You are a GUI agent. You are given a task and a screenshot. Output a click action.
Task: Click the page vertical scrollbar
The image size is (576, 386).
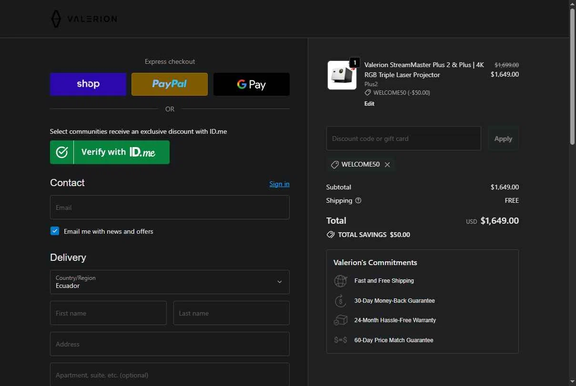(x=572, y=76)
